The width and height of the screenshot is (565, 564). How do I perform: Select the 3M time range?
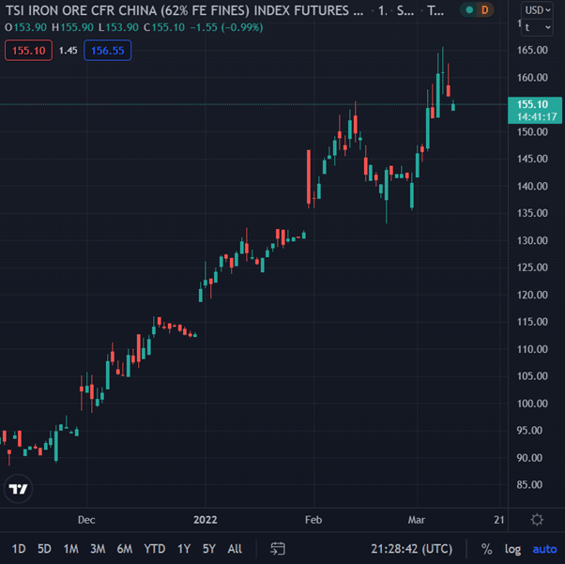98,549
